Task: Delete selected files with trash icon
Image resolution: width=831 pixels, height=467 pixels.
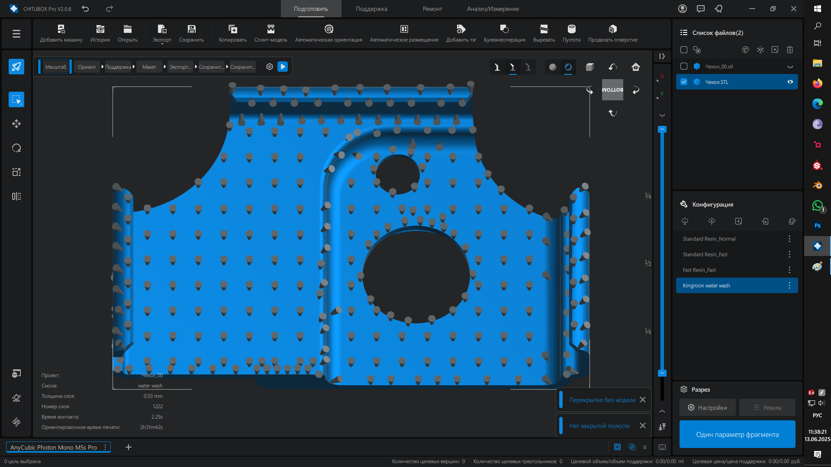Action: click(x=789, y=50)
